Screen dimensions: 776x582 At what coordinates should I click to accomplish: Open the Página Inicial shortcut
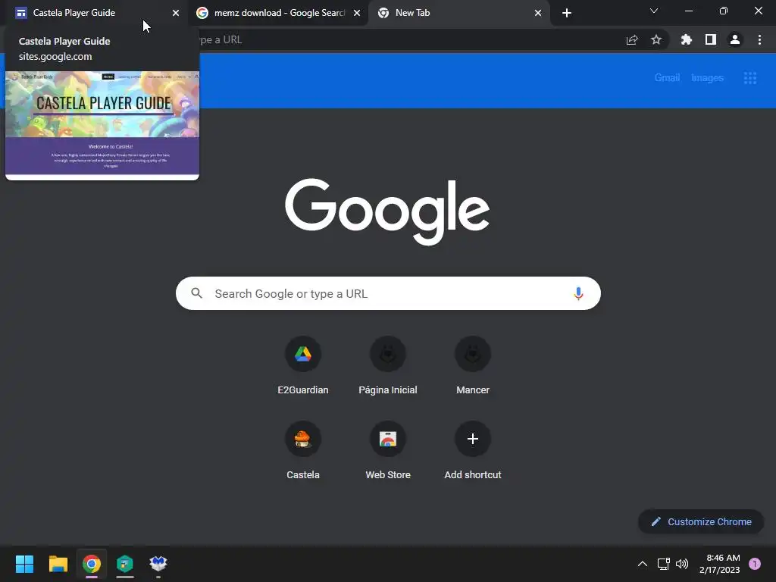[388, 366]
